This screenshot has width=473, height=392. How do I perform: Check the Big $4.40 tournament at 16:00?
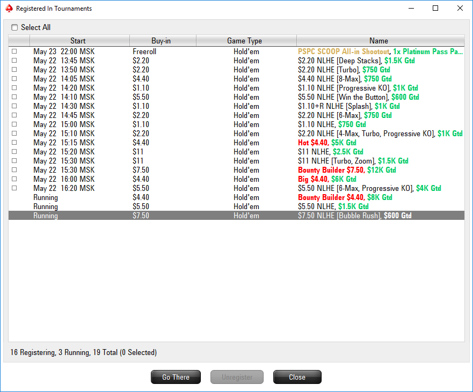pyautogui.click(x=14, y=179)
